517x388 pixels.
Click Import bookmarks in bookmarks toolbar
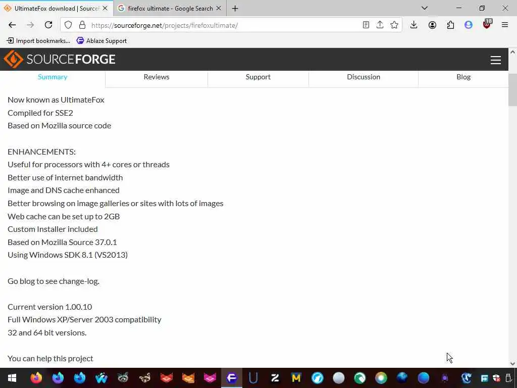(38, 41)
